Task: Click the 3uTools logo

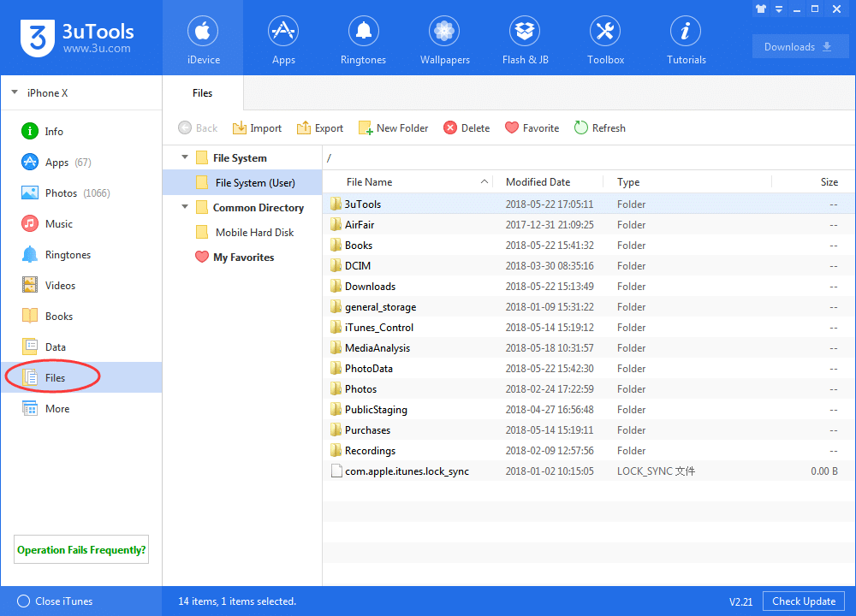Action: coord(77,38)
